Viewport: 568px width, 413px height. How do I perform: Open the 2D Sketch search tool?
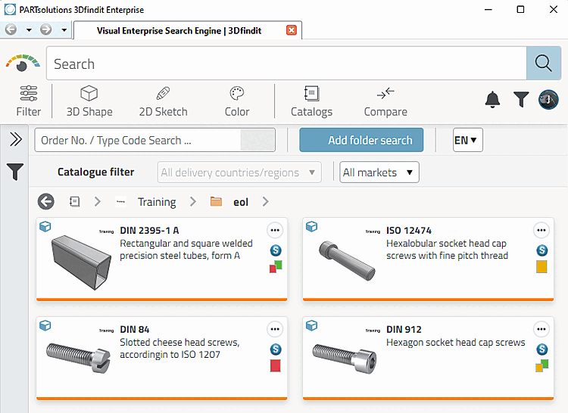pyautogui.click(x=163, y=101)
